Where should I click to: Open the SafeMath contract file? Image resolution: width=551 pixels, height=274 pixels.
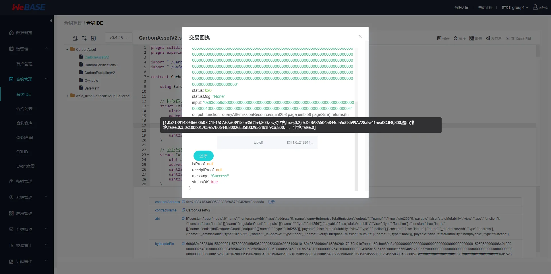[92, 88]
